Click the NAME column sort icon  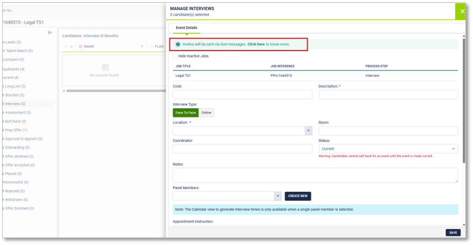pos(80,47)
